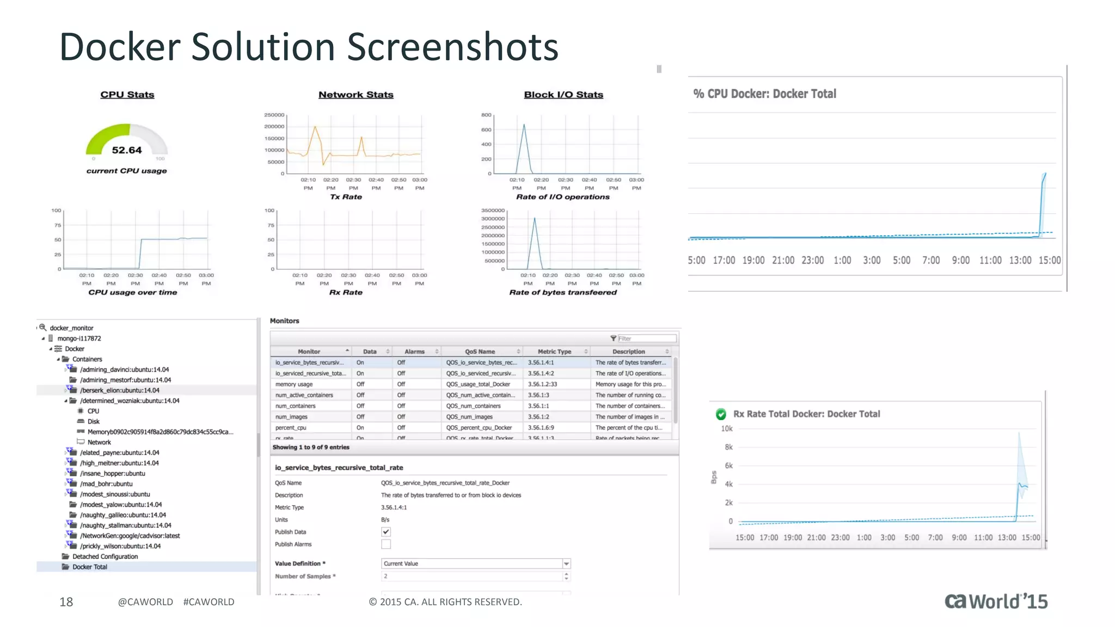This screenshot has height=627, width=1115.
Task: Select the io_serviced_recursive_total monitor row
Action: click(471, 373)
